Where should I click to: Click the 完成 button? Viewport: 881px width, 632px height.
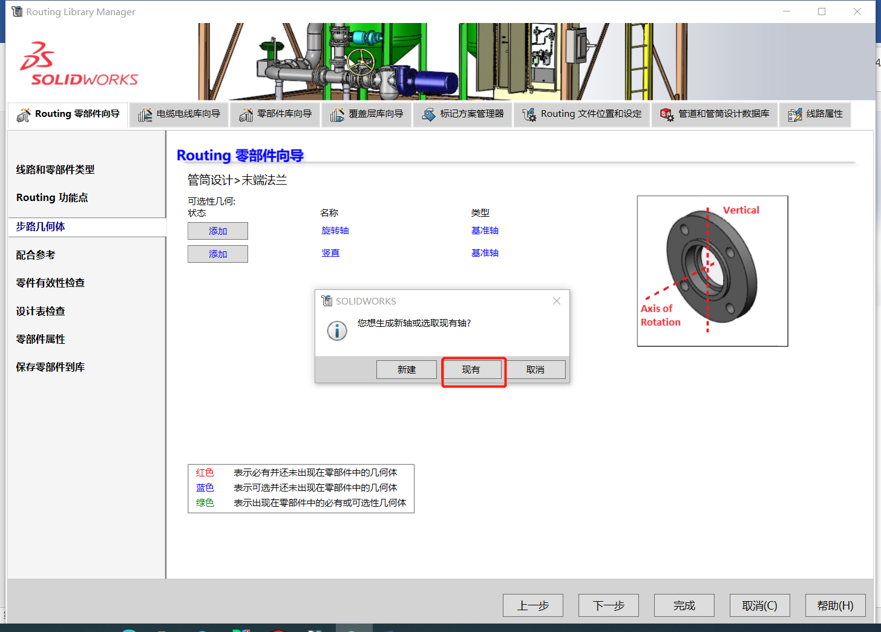684,605
